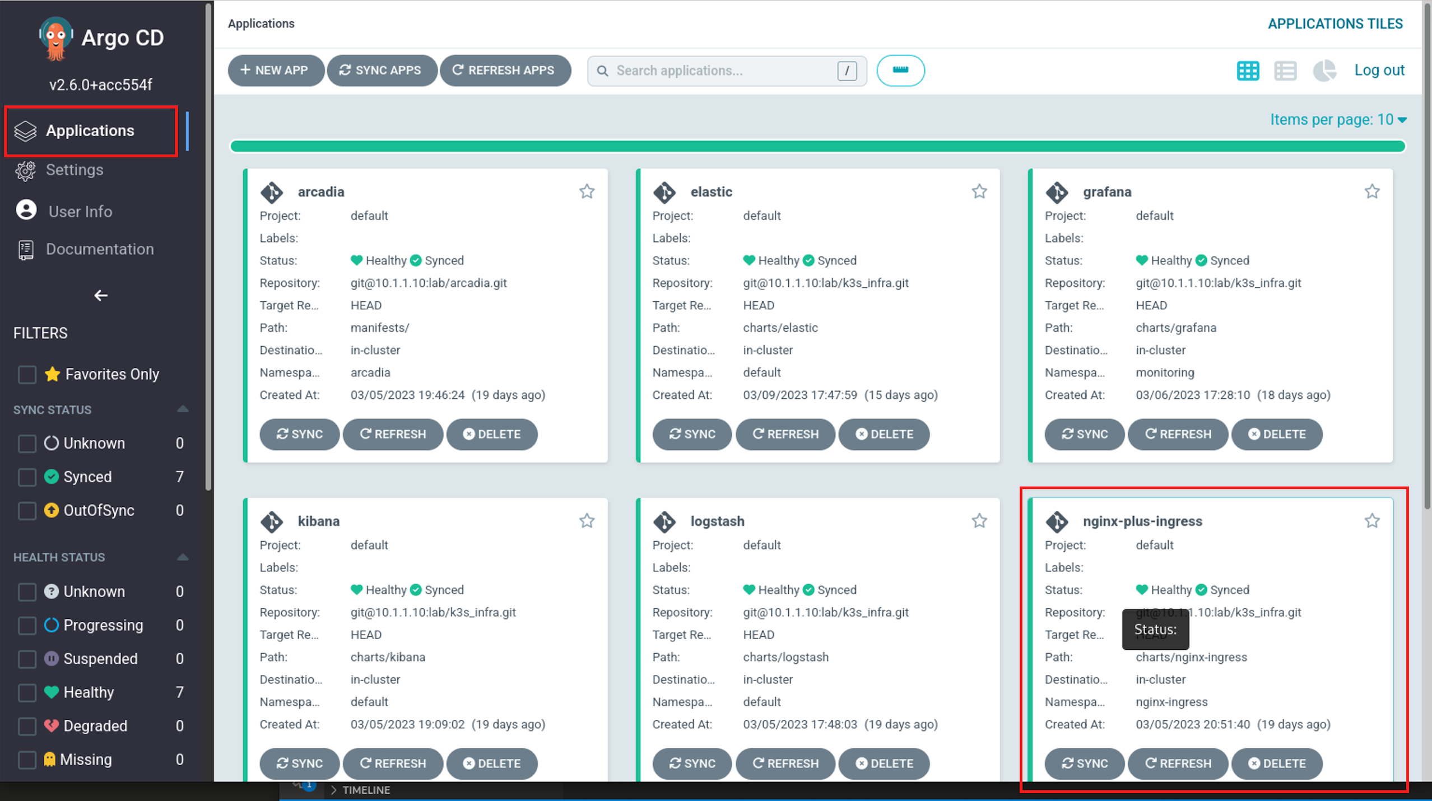The width and height of the screenshot is (1432, 801).
Task: Click Log out
Action: click(1379, 70)
